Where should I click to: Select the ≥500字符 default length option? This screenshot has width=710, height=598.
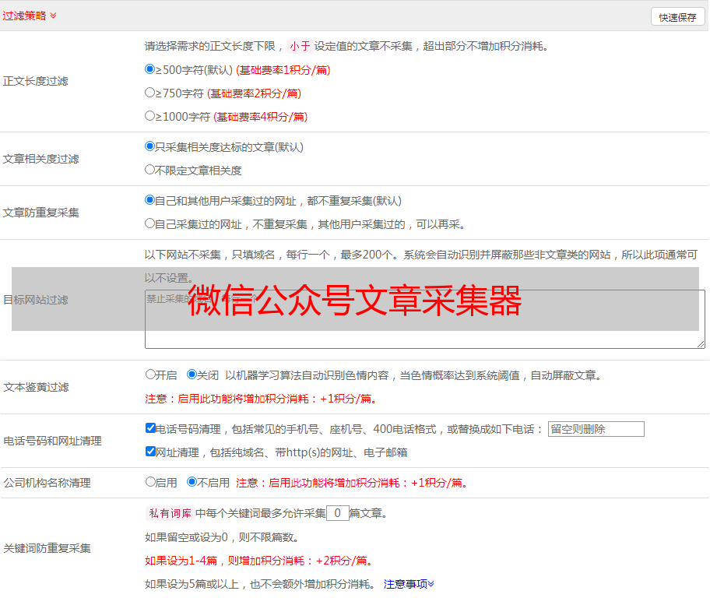pyautogui.click(x=150, y=69)
